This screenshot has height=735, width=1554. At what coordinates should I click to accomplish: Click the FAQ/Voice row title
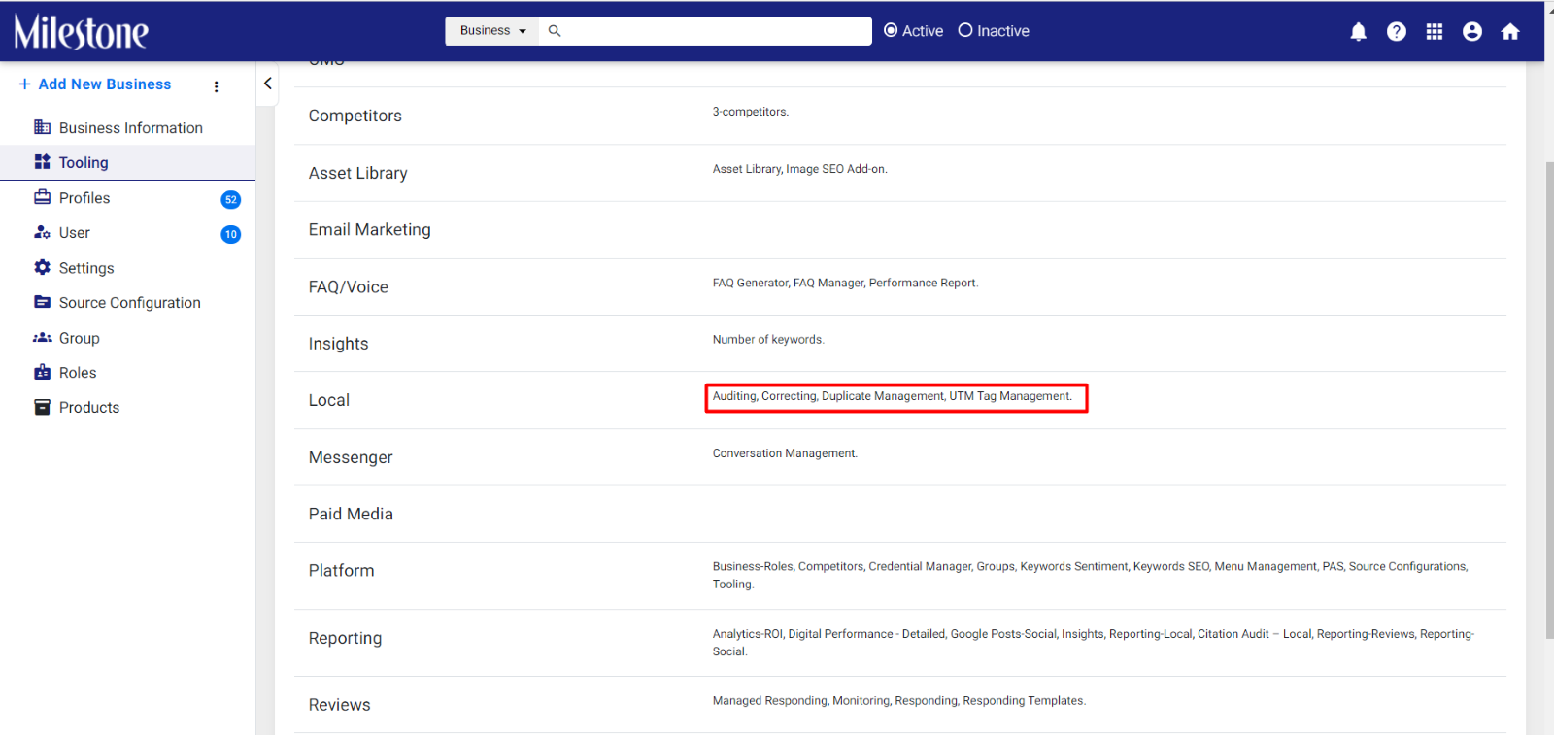pos(349,286)
